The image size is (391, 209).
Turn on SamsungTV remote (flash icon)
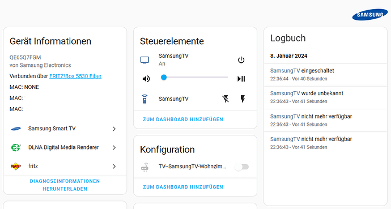click(x=243, y=99)
